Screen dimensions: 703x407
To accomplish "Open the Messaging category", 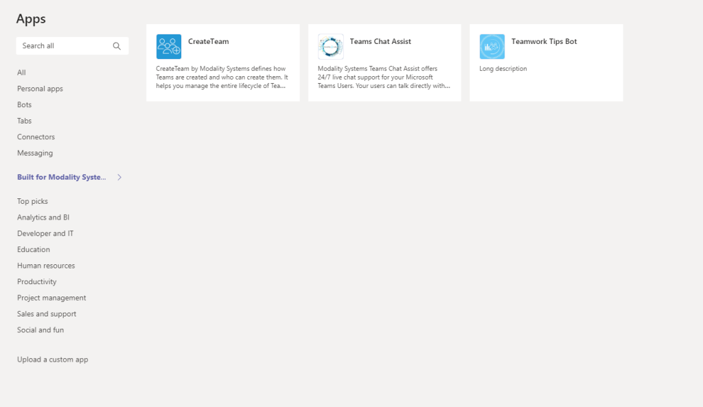I will (35, 153).
